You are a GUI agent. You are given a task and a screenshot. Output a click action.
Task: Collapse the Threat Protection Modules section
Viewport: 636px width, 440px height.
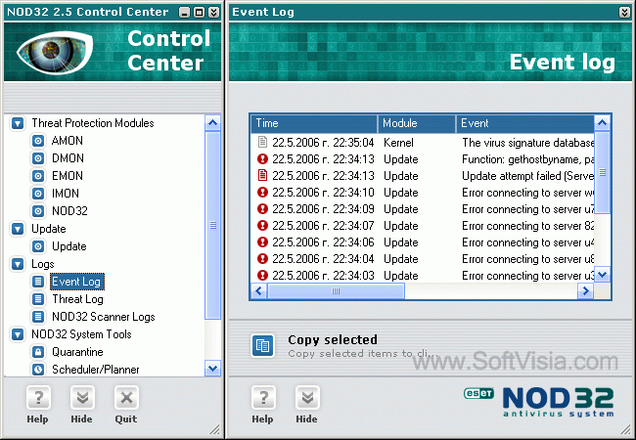point(18,123)
